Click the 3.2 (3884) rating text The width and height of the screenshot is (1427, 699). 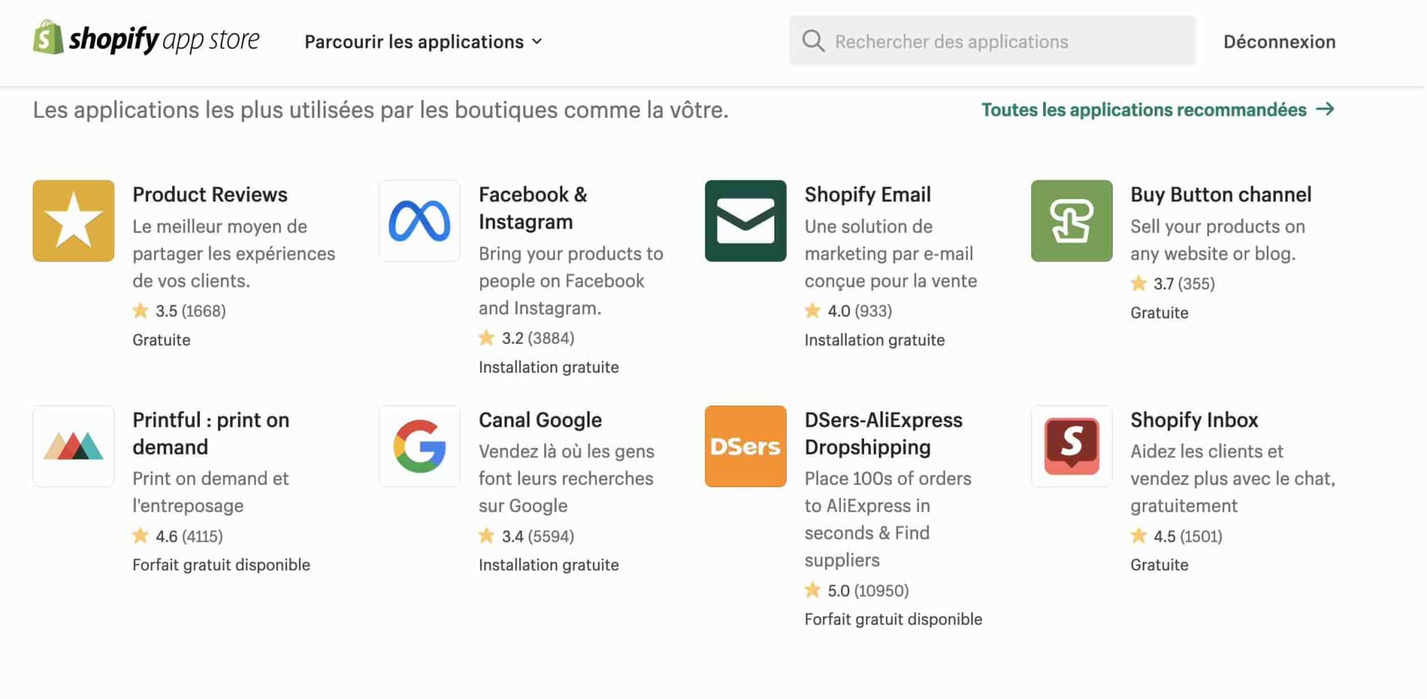tap(538, 338)
